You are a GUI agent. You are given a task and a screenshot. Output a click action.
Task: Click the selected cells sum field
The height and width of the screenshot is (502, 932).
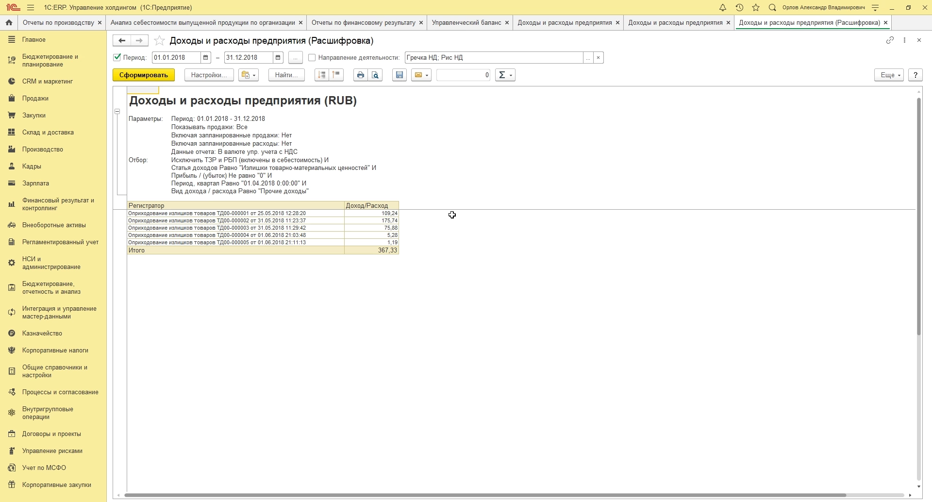click(x=464, y=75)
